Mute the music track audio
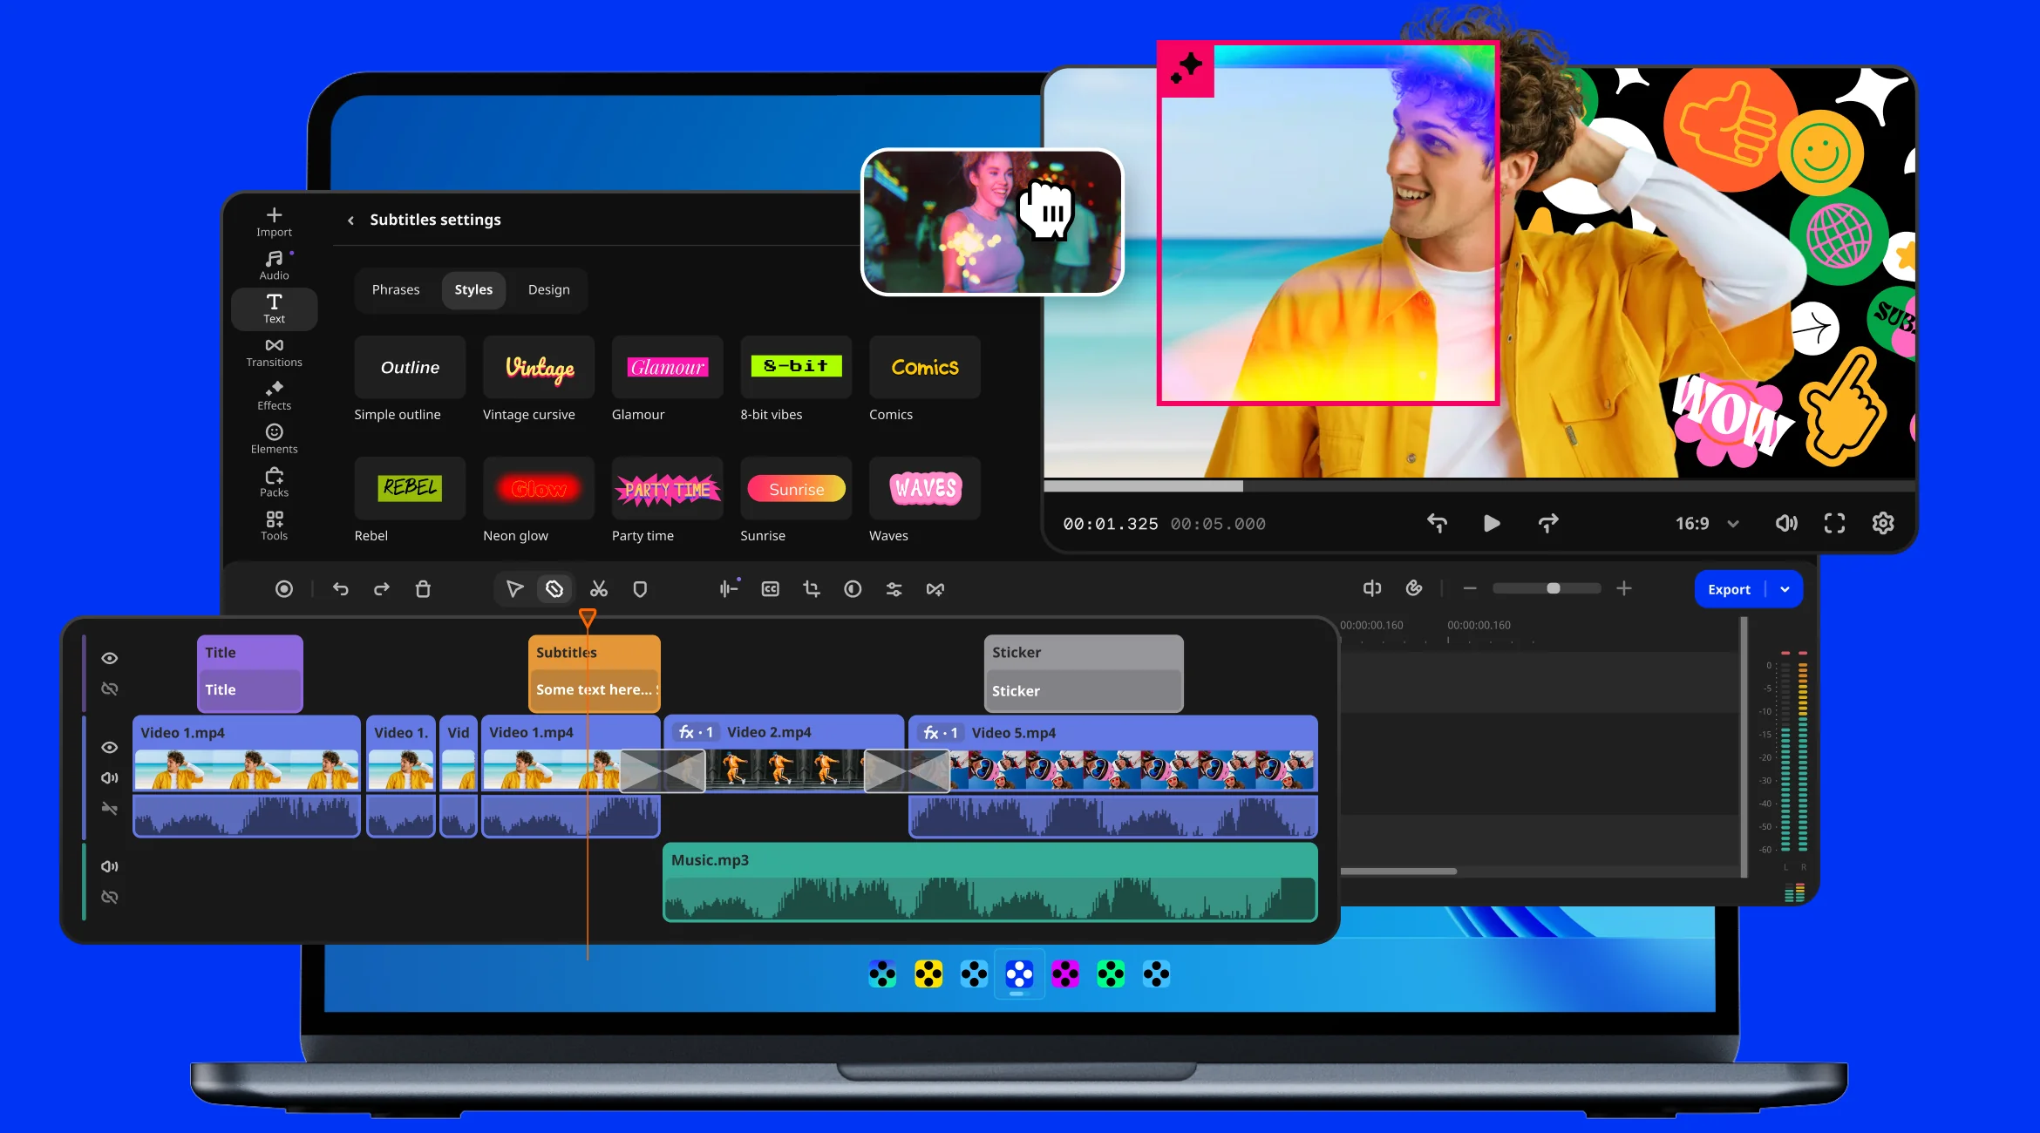 coord(110,866)
